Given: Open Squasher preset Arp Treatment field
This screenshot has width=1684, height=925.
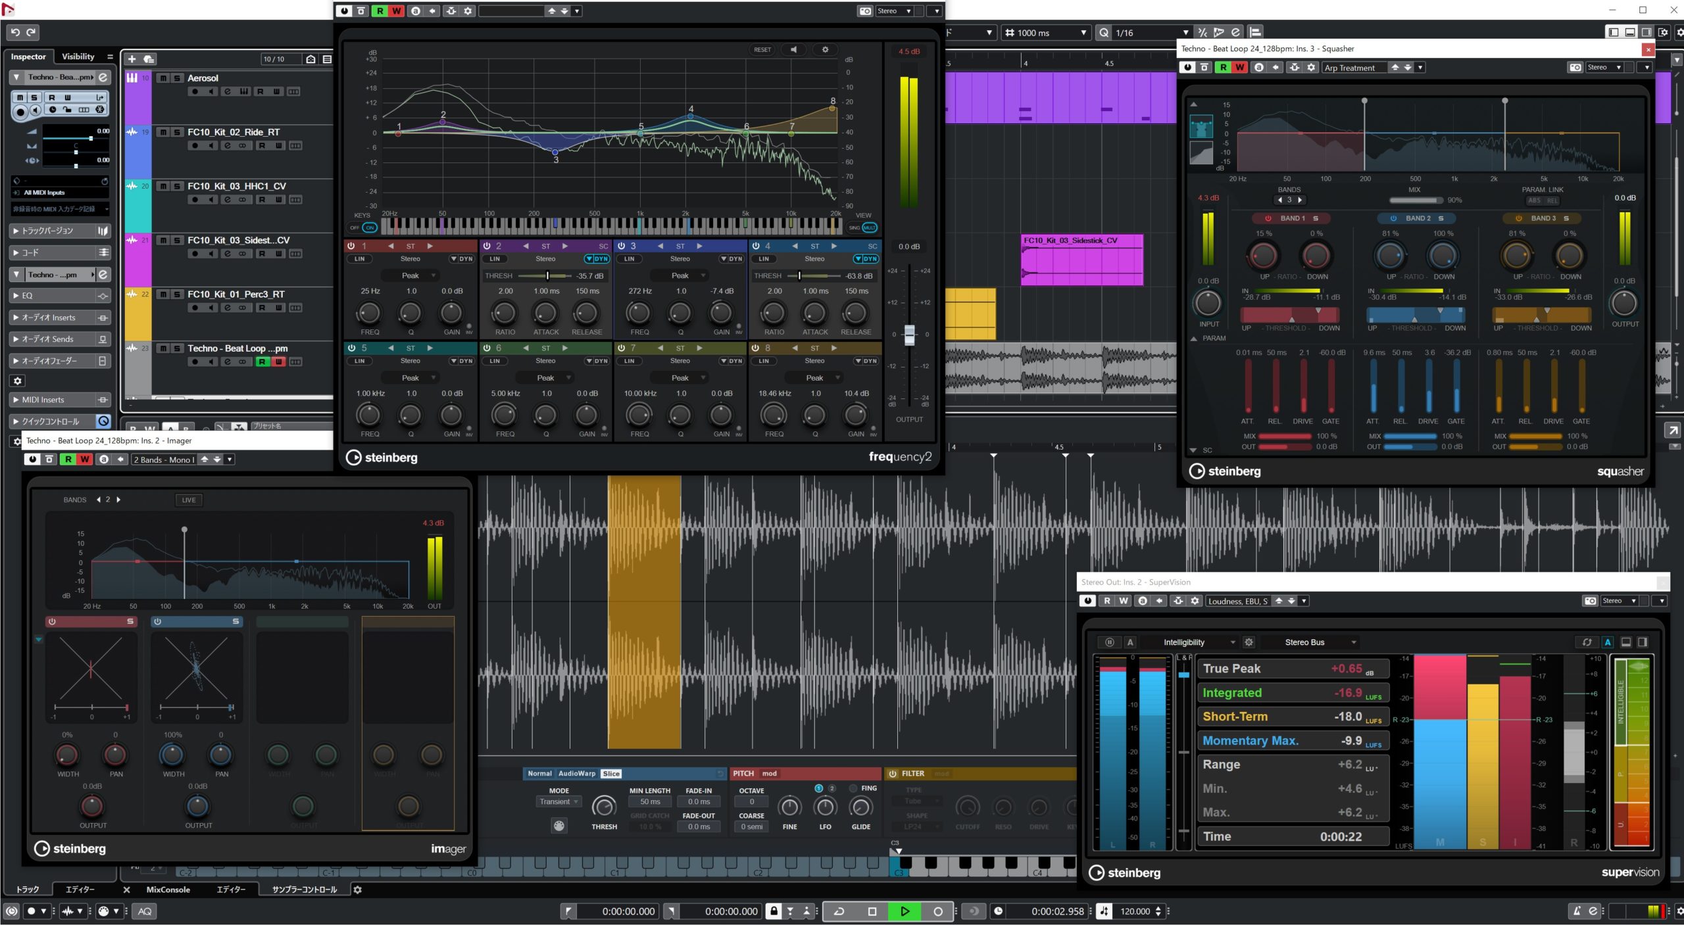Looking at the screenshot, I should point(1355,68).
